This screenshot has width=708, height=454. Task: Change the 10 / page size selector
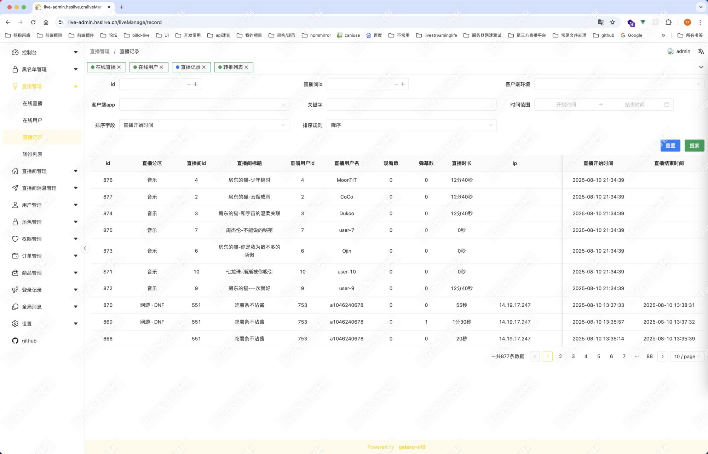[687, 356]
